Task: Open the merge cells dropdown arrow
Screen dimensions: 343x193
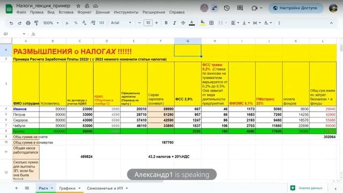Action: 226,23
